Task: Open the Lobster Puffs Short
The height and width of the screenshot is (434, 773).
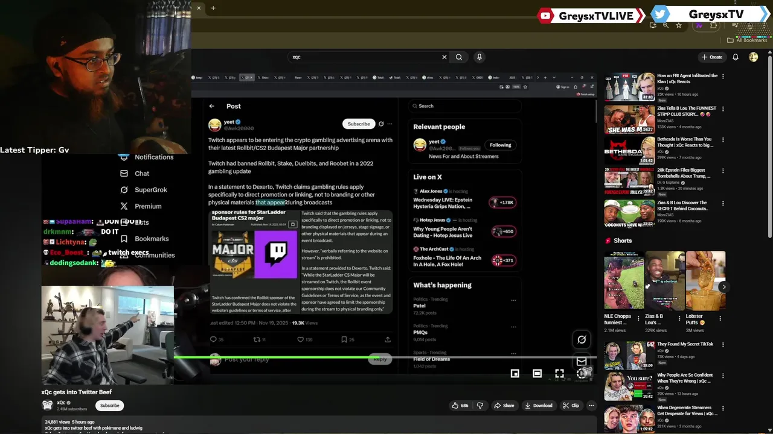Action: tap(705, 281)
